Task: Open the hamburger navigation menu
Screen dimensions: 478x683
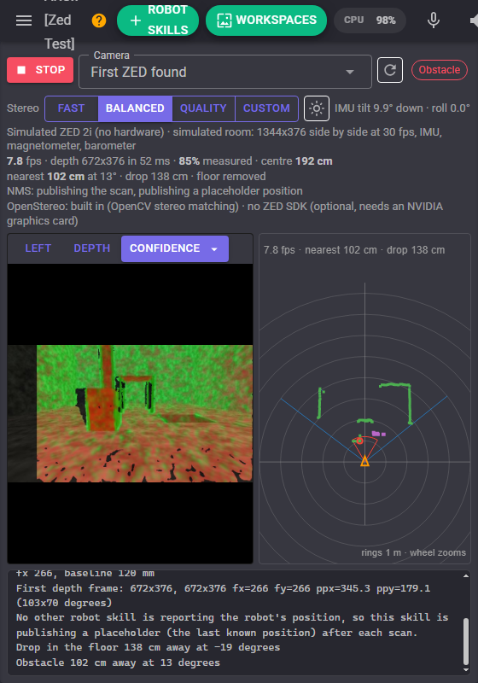Action: (x=24, y=20)
